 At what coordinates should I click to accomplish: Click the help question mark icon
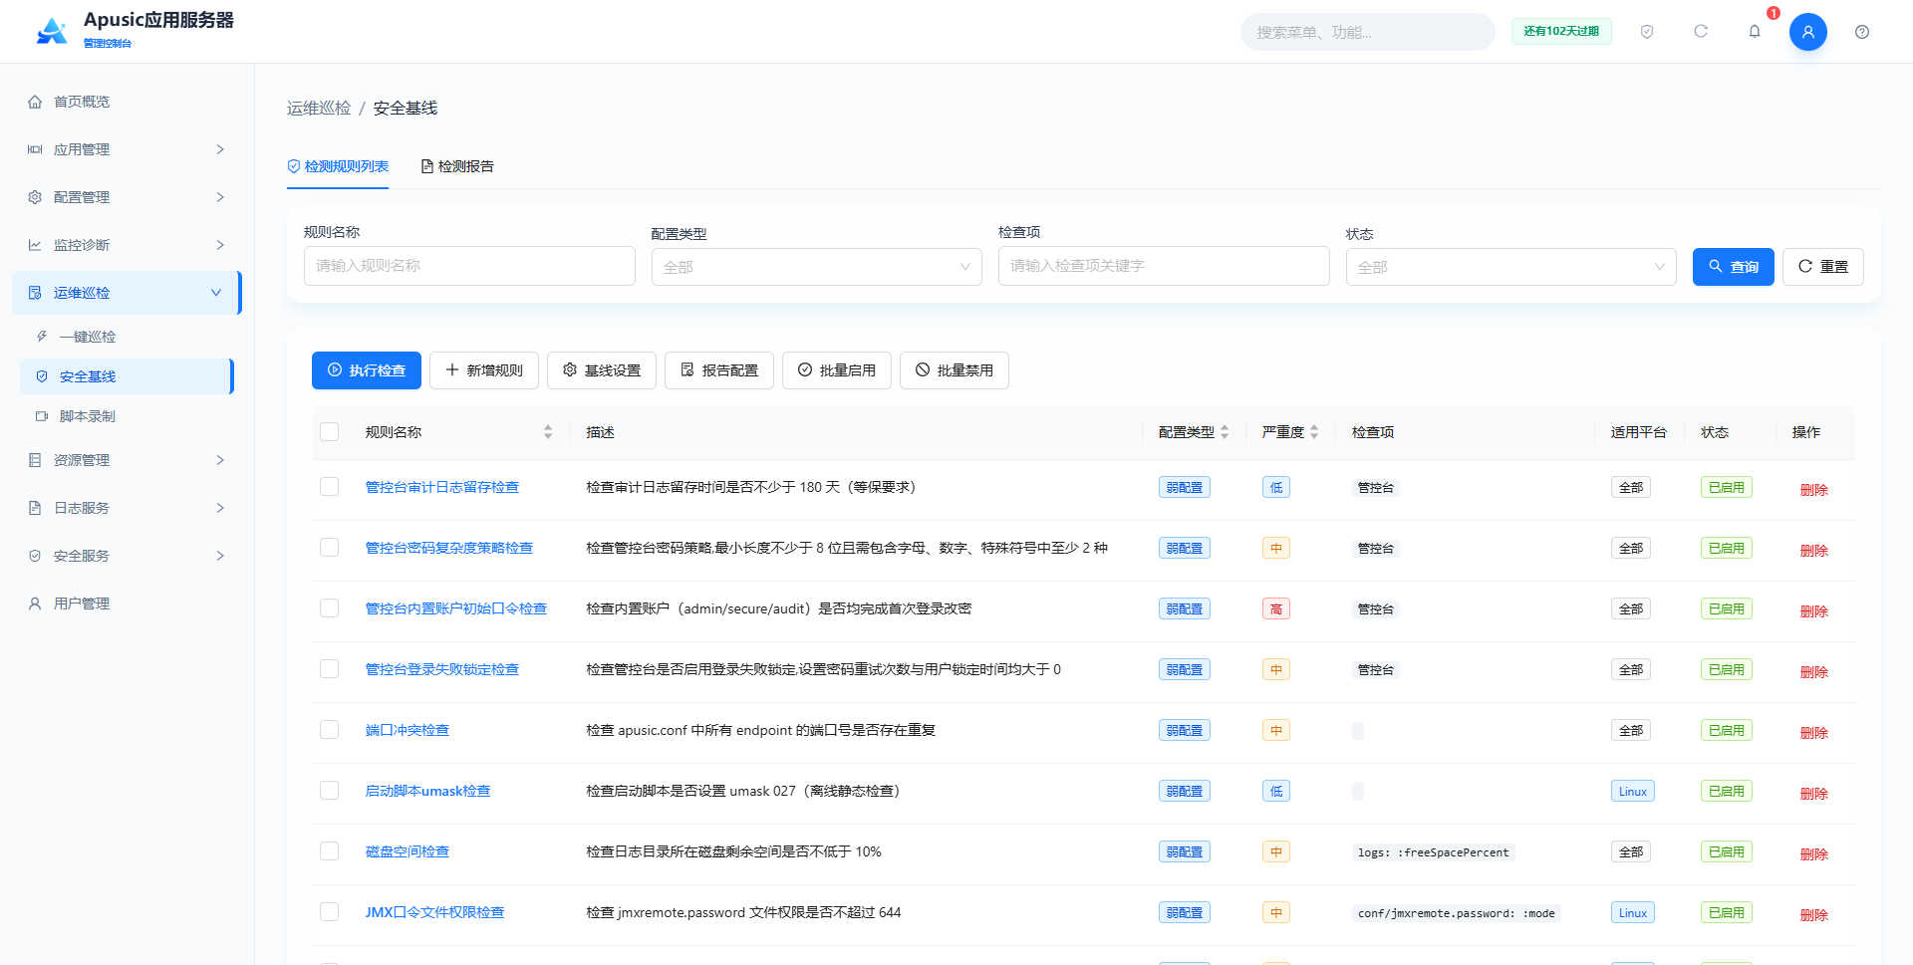click(1862, 32)
